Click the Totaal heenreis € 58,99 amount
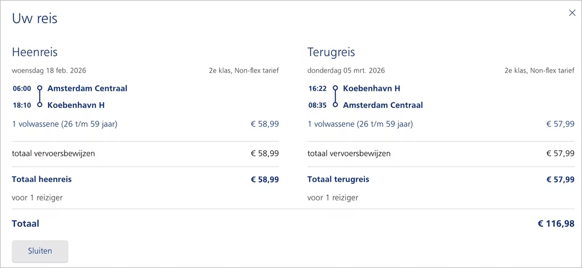The width and height of the screenshot is (582, 268). coord(264,180)
